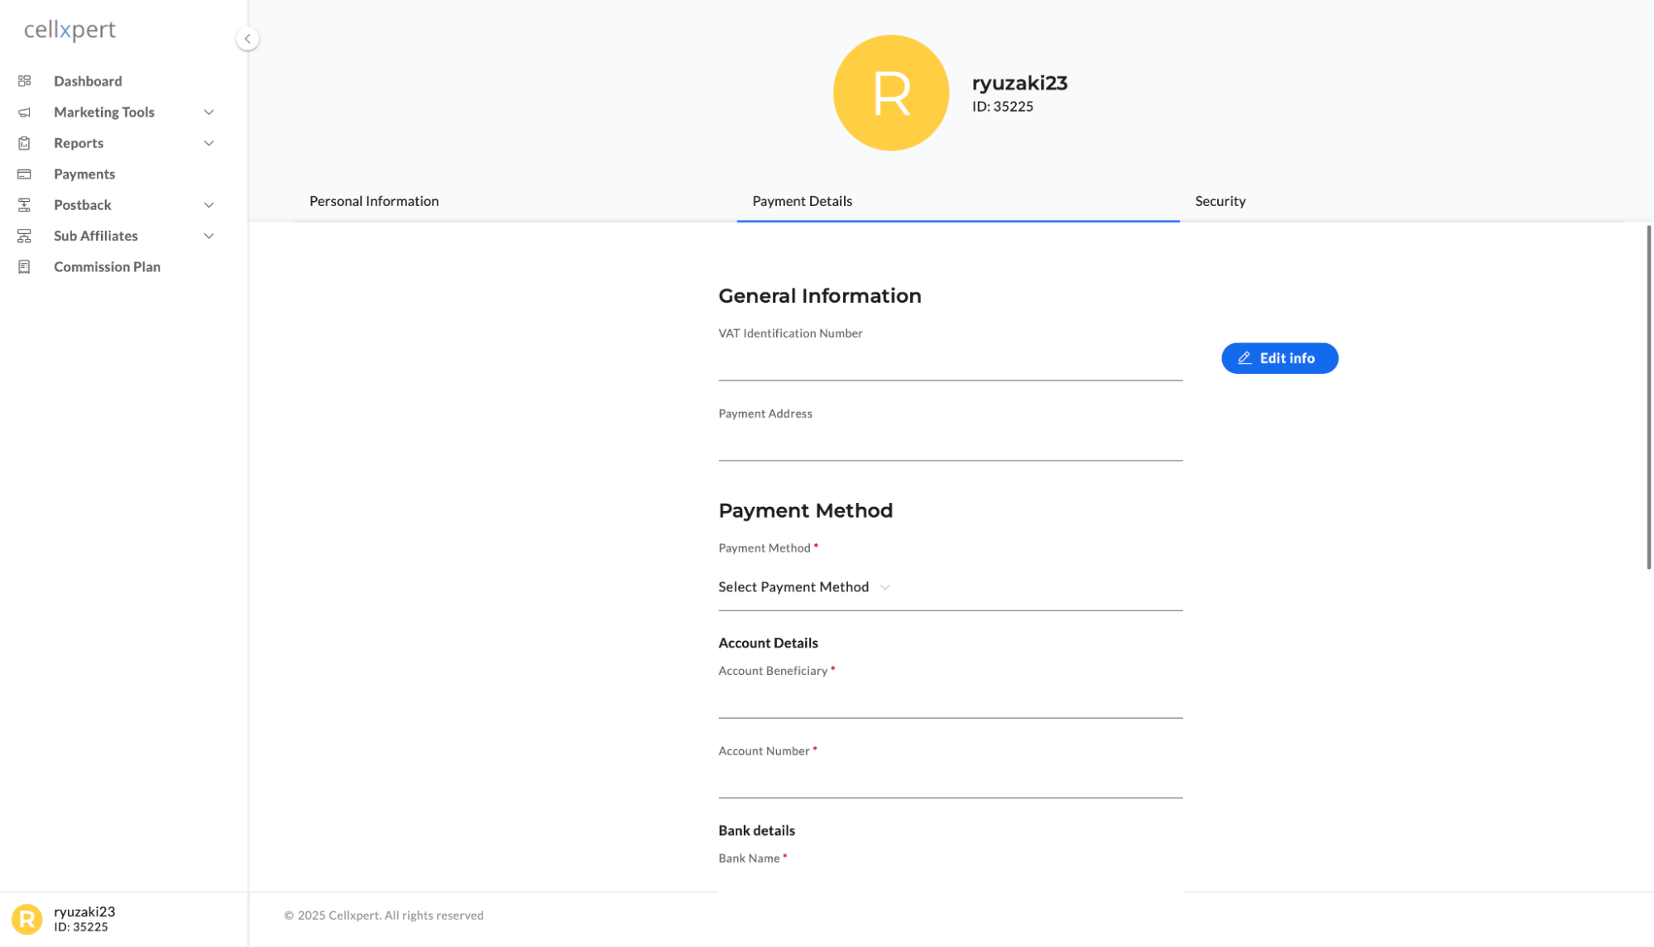The image size is (1654, 947).
Task: Expand the Reports submenu chevron
Action: 209,143
